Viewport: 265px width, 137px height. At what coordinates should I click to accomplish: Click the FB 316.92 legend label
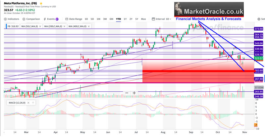pos(13,26)
